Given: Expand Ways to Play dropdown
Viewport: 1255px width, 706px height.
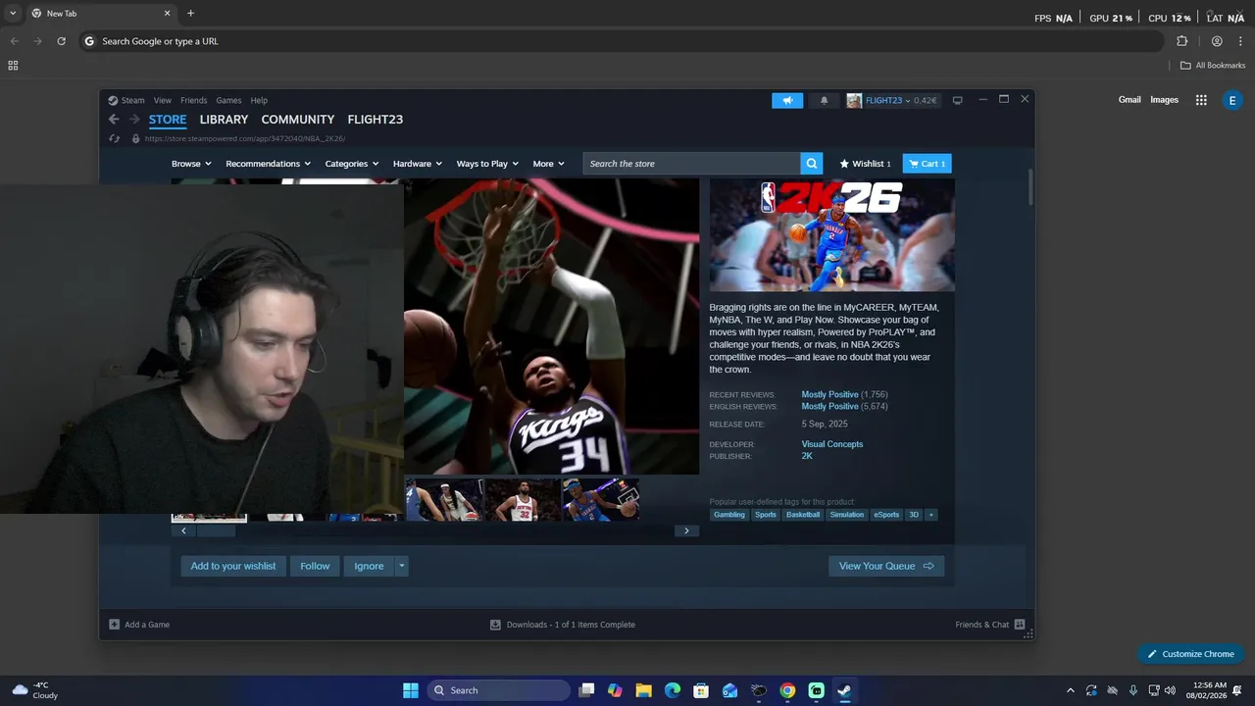Looking at the screenshot, I should (x=486, y=164).
